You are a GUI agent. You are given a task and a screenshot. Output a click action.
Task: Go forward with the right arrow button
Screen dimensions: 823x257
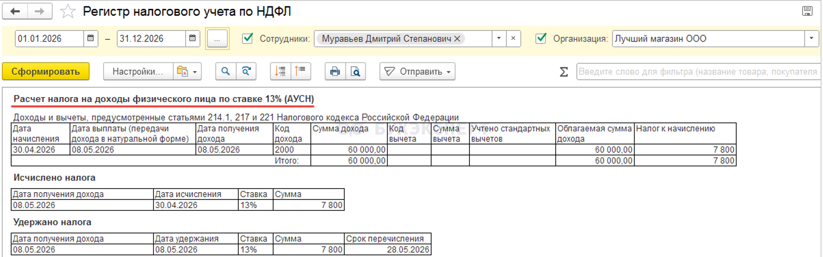click(40, 11)
